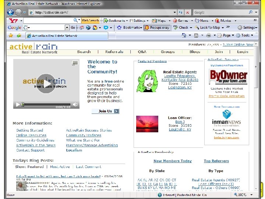Open Getting Started link
Image resolution: width=265 pixels, height=199 pixels.
[29, 130]
